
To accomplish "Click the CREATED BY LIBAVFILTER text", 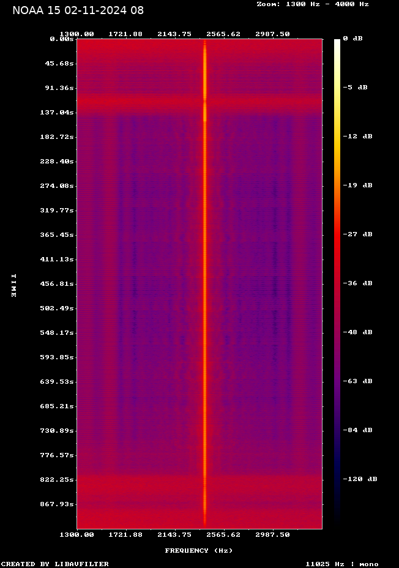I will coord(55,564).
